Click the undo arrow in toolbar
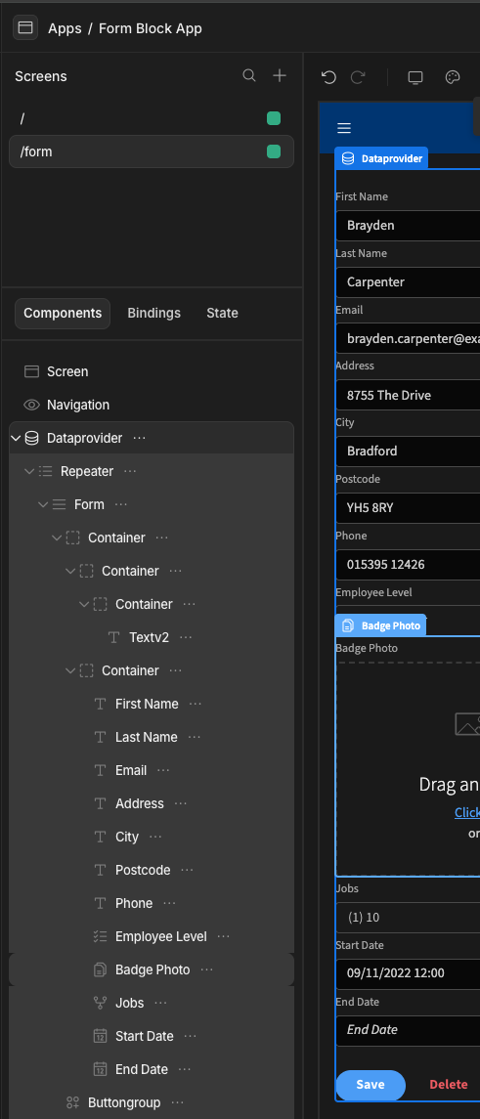Screen dimensions: 480x1119 click(x=328, y=77)
